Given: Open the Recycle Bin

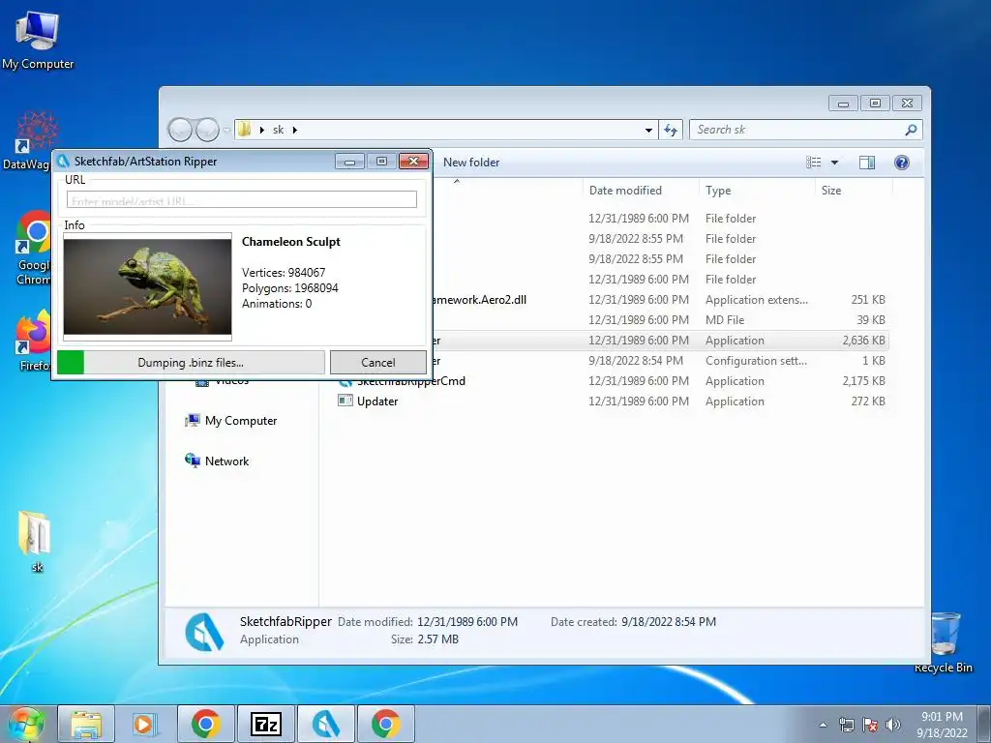Looking at the screenshot, I should (945, 642).
